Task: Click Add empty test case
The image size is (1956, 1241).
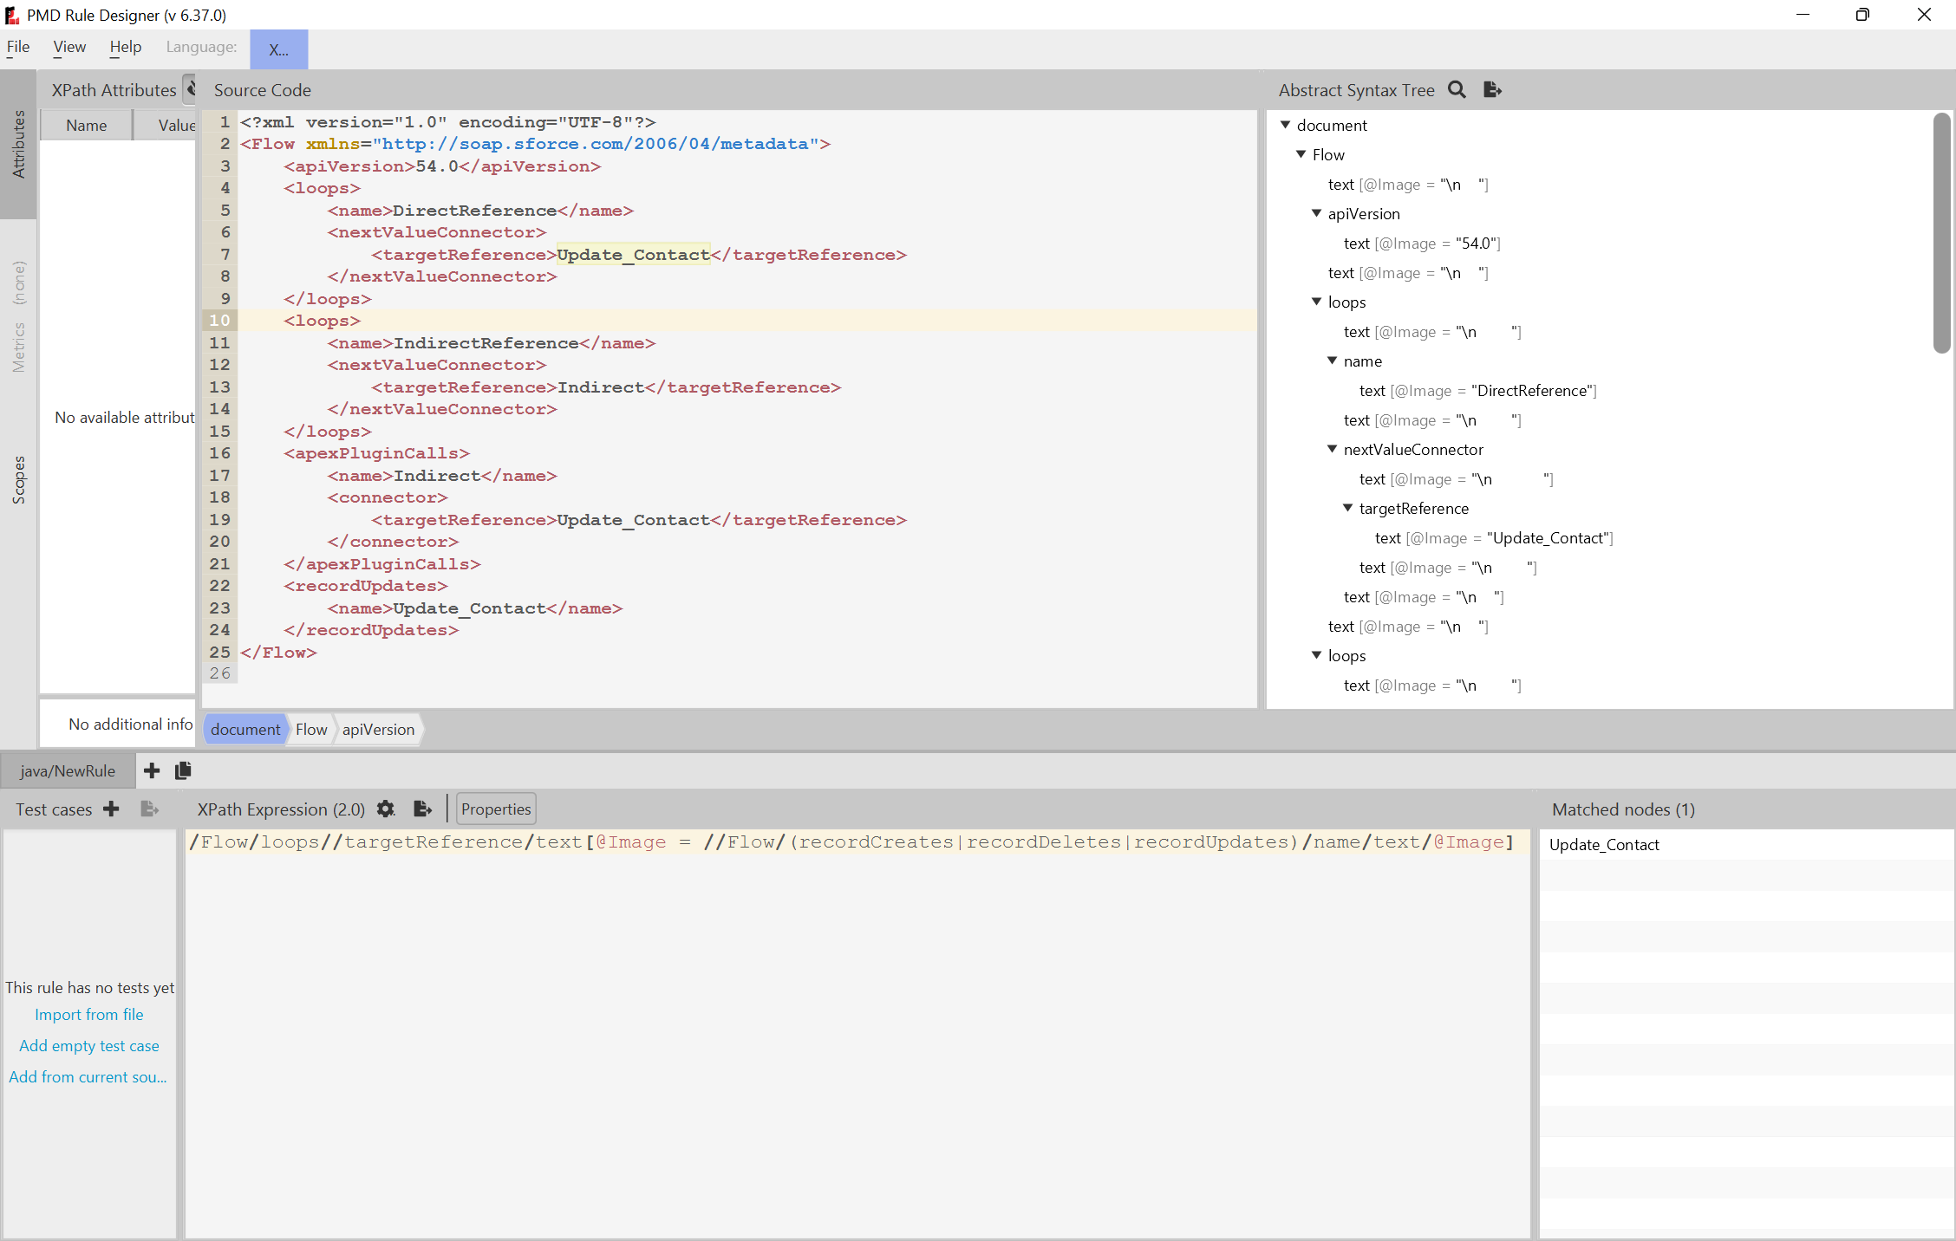Action: tap(88, 1045)
